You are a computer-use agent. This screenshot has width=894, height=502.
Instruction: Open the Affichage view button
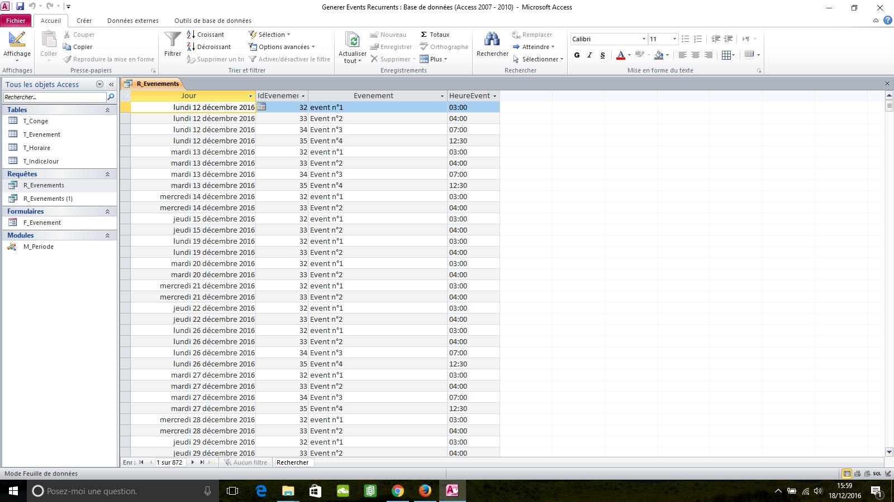[x=17, y=46]
